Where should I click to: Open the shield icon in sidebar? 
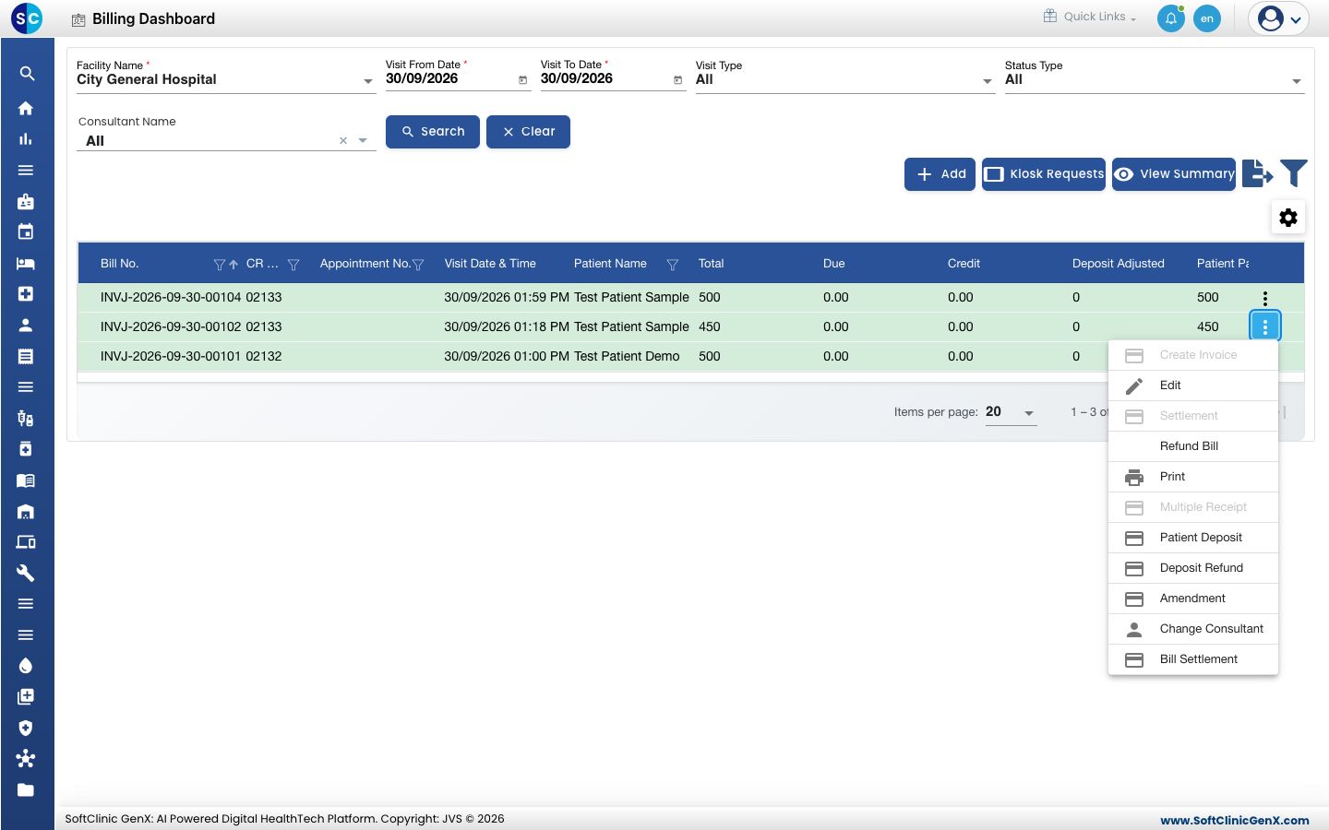26,728
